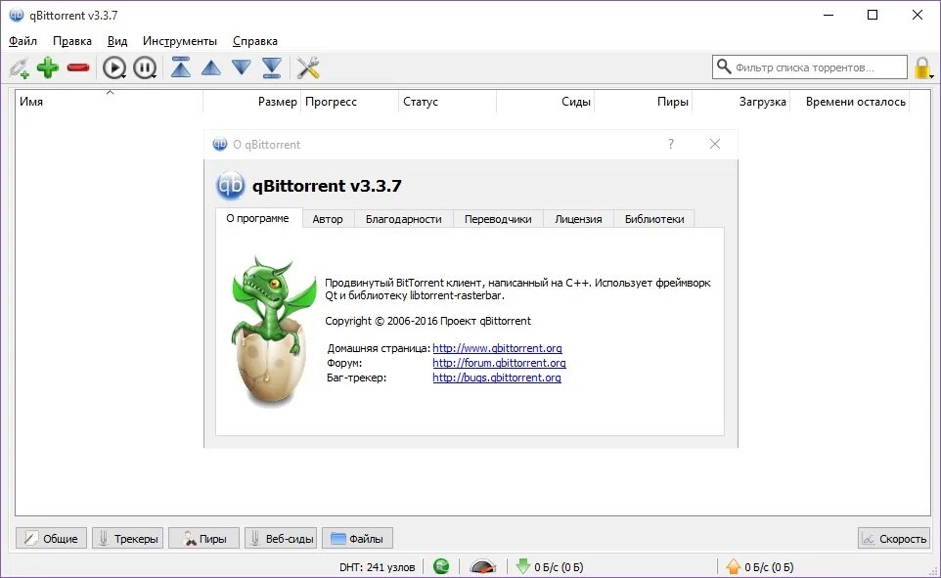
Task: Click the Веб-сиды bottom panel button
Action: point(281,538)
